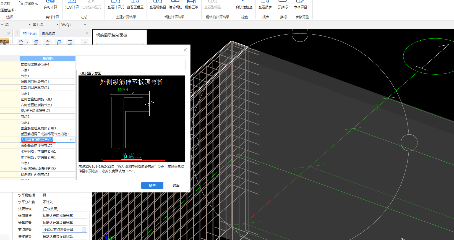Click 水平钢筋拐 value 否

(65, 195)
